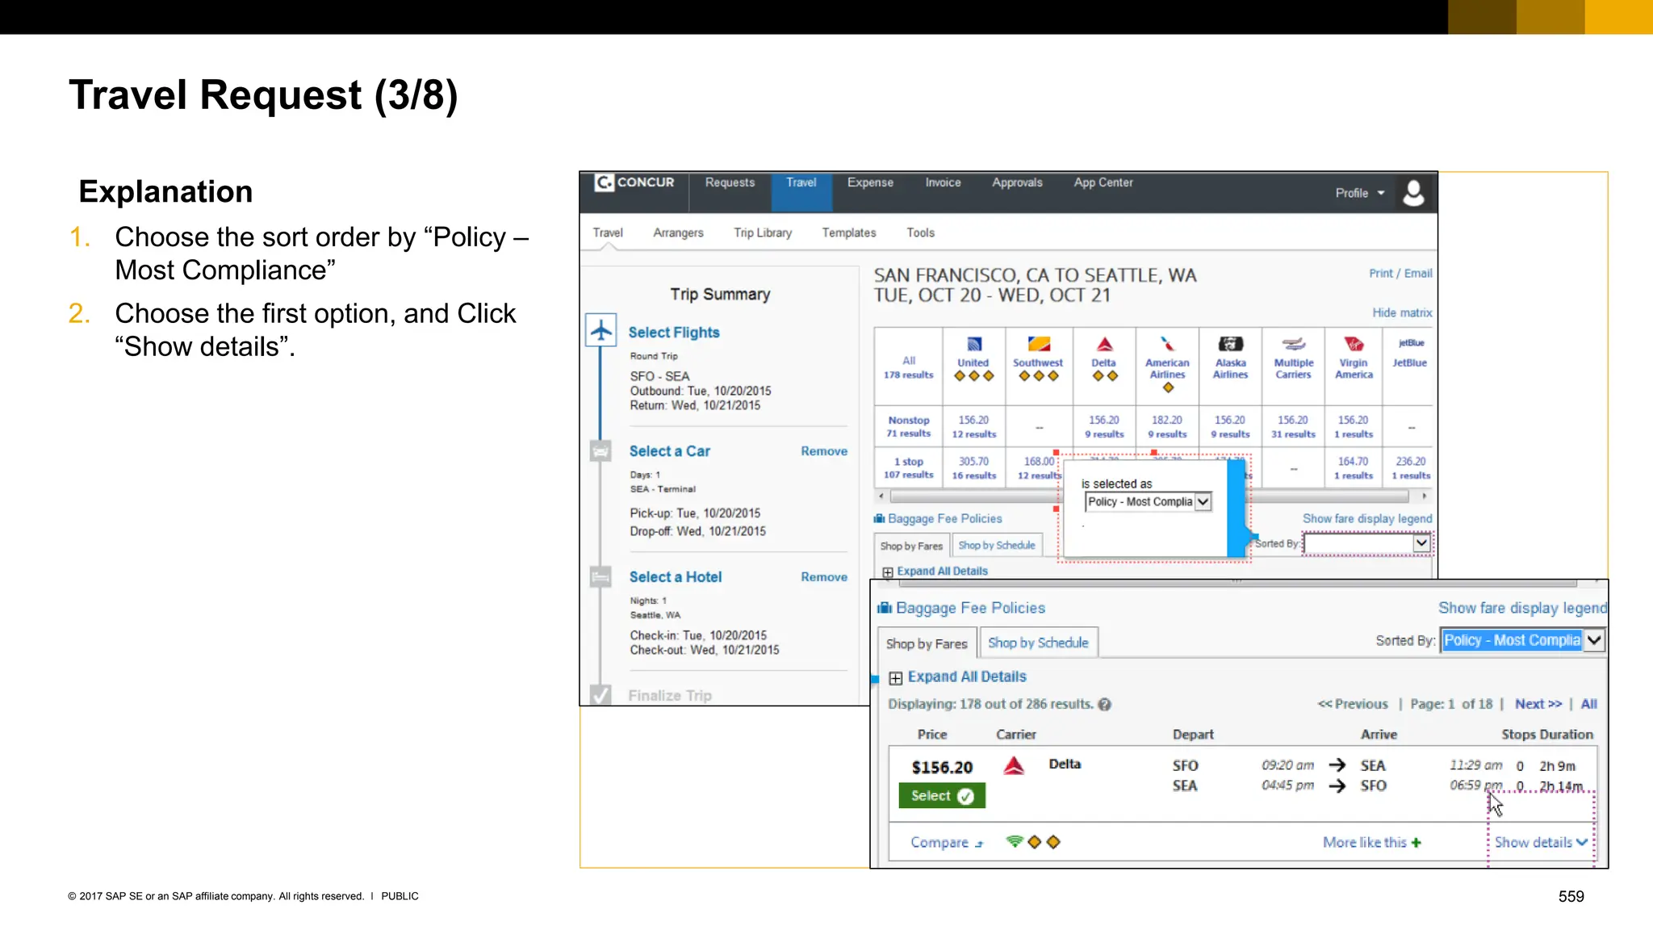Click the luggage icon in enlarged Baggage Fee Policies

point(885,608)
